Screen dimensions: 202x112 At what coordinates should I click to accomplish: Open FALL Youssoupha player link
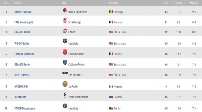(24, 22)
